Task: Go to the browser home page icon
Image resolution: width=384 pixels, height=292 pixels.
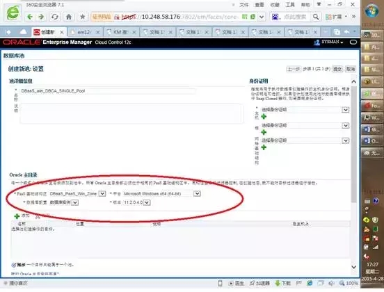Action: (x=69, y=17)
